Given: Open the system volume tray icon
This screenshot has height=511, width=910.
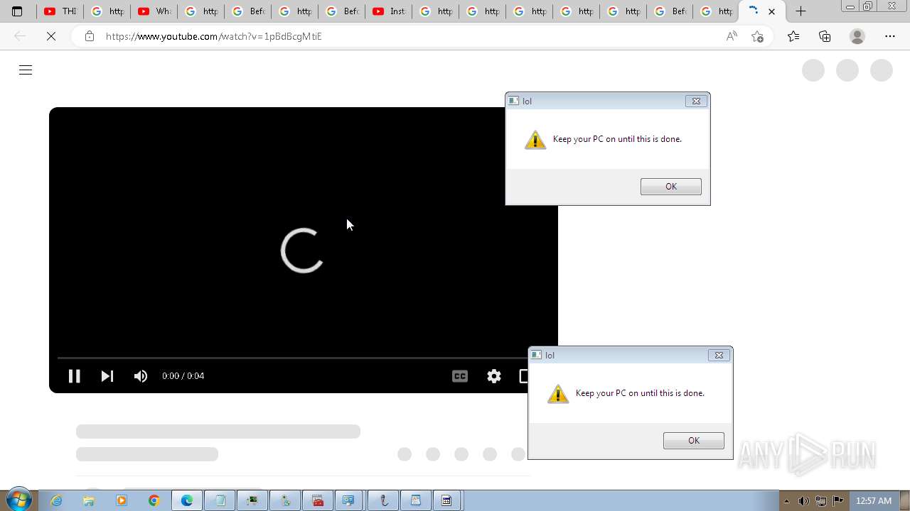Looking at the screenshot, I should point(803,501).
